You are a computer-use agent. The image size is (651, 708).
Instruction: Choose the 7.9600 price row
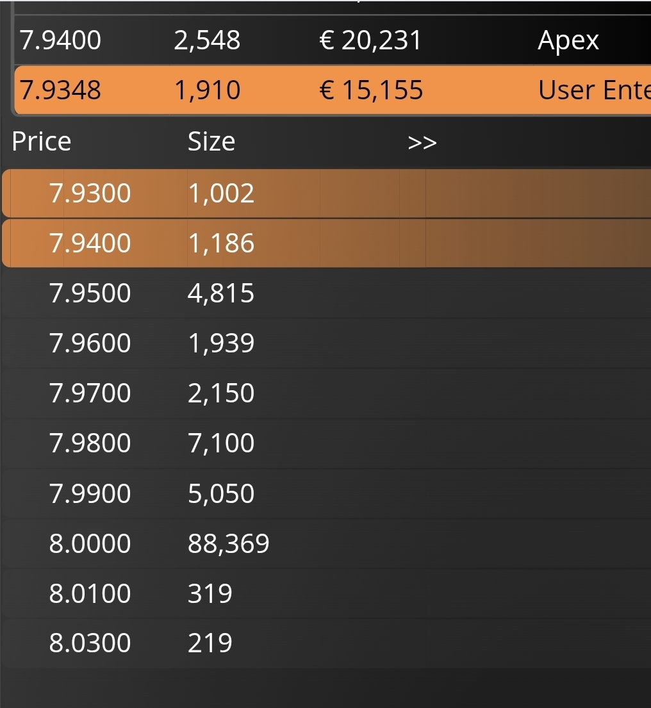point(90,343)
